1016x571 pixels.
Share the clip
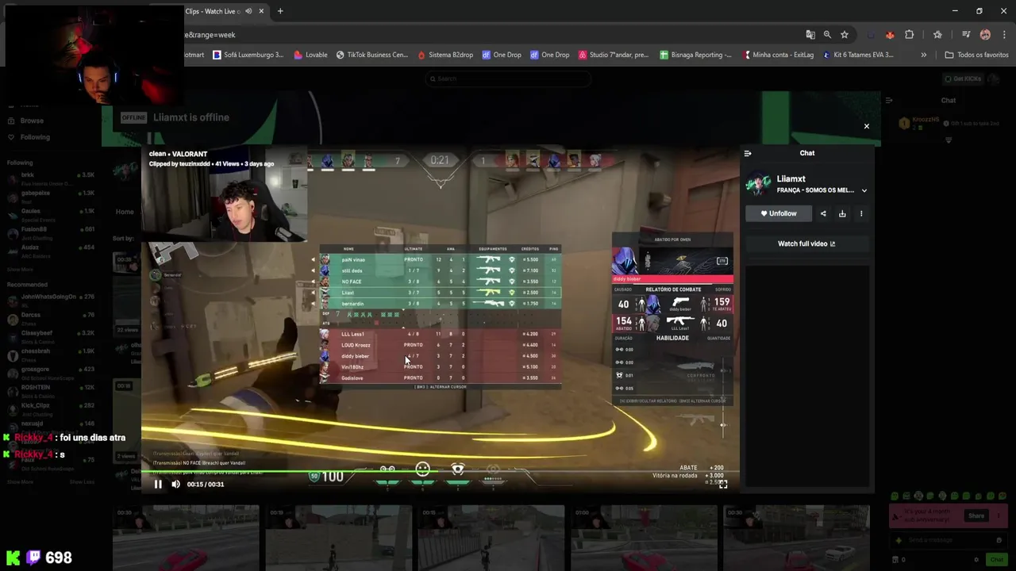click(x=823, y=213)
